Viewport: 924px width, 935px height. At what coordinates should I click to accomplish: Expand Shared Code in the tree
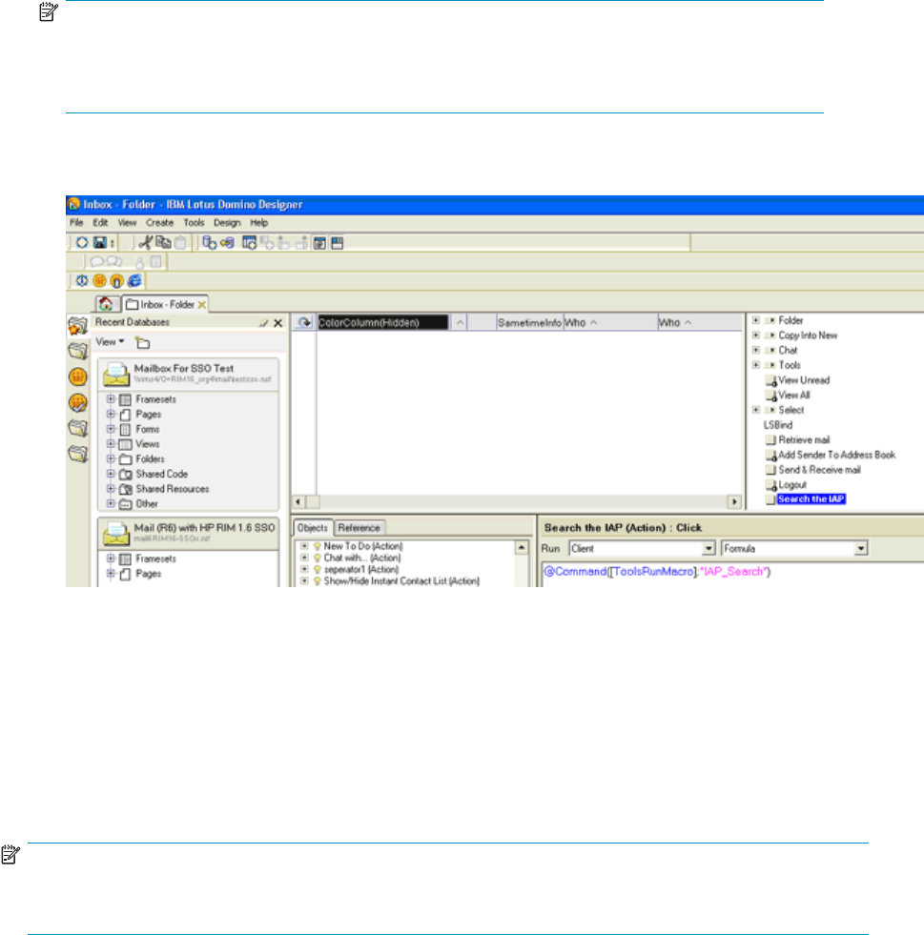(111, 474)
